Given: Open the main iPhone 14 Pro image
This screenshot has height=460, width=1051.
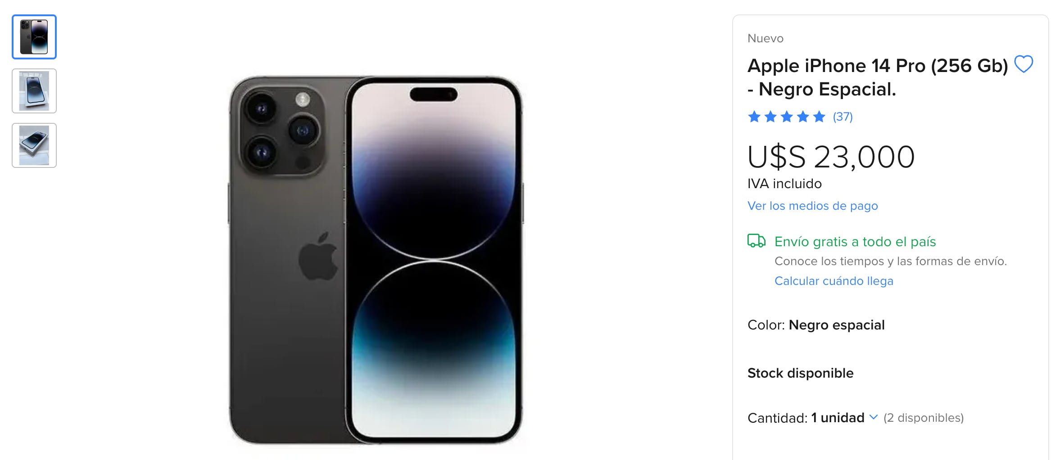Looking at the screenshot, I should click(376, 260).
